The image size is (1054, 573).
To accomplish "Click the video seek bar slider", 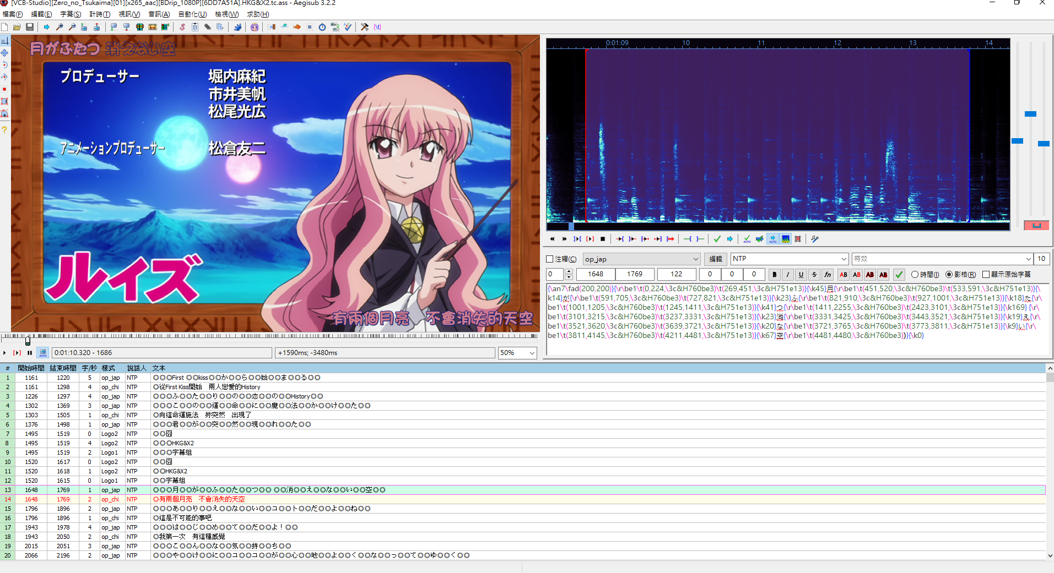I will [x=28, y=340].
